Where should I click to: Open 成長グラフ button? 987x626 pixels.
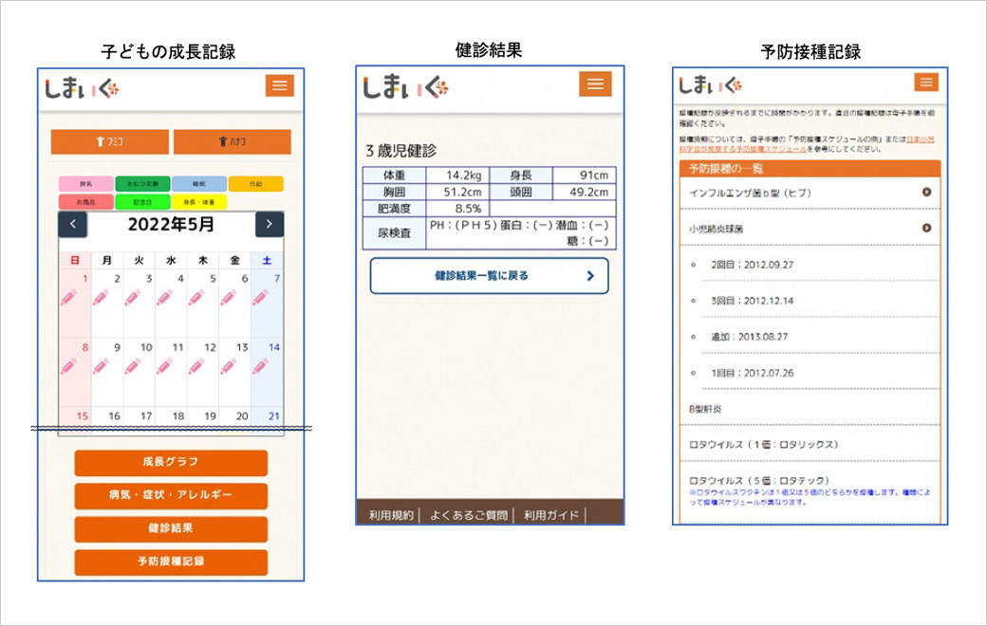pyautogui.click(x=171, y=463)
